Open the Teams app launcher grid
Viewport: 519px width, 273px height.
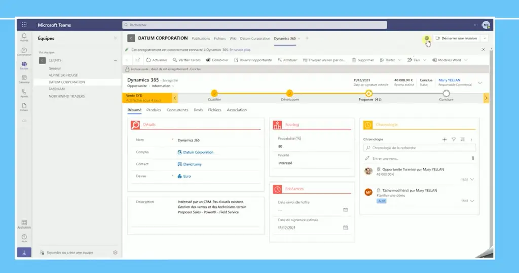pyautogui.click(x=24, y=24)
